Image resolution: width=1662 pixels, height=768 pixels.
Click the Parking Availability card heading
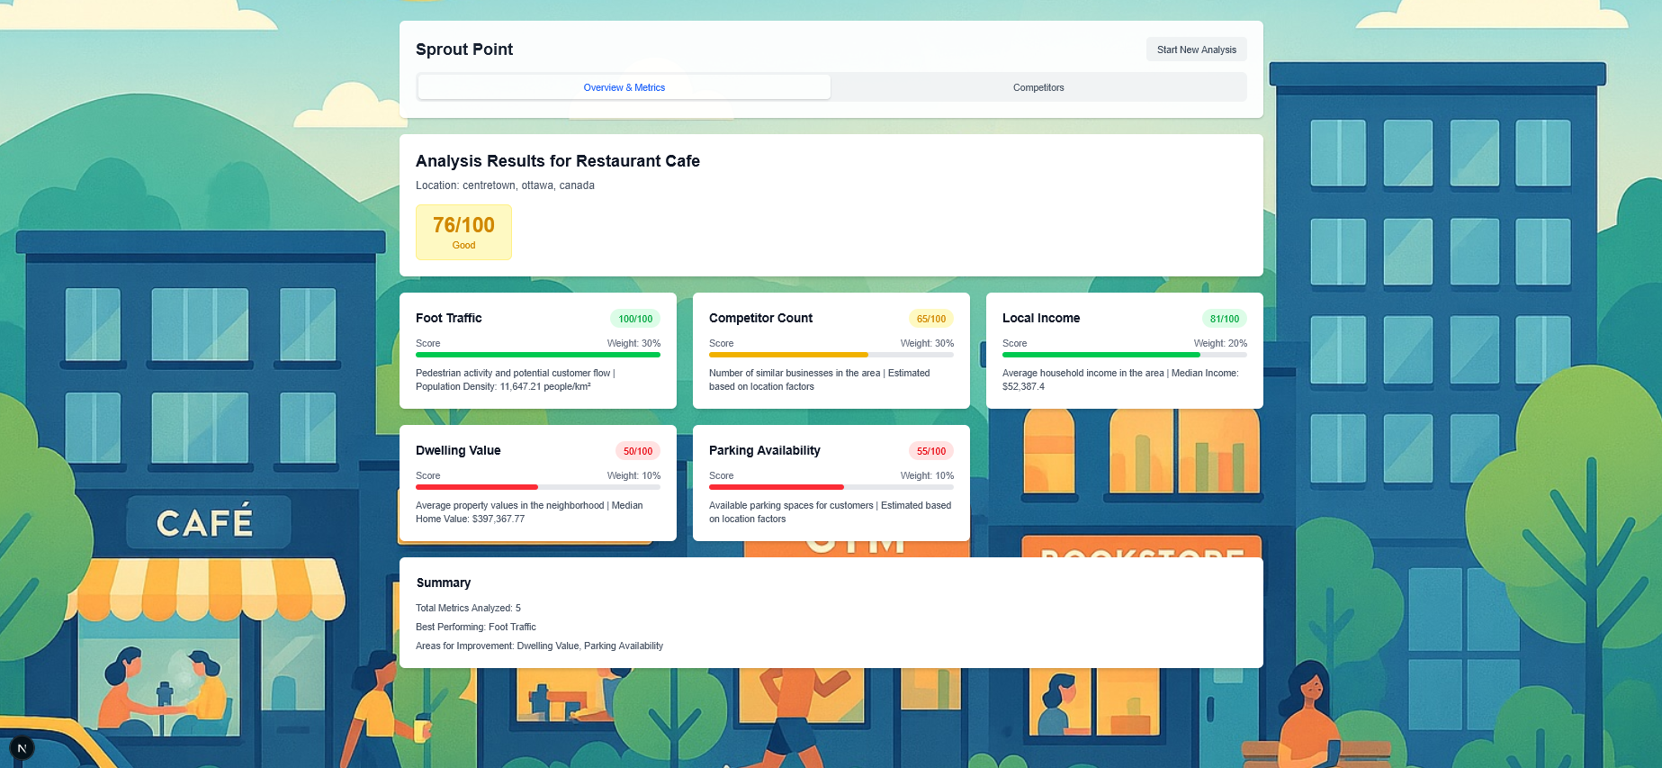(765, 450)
